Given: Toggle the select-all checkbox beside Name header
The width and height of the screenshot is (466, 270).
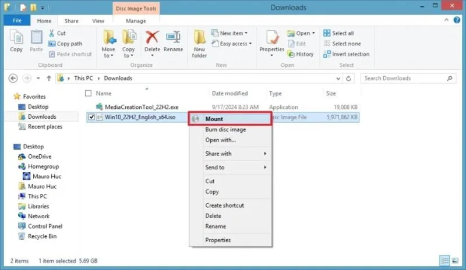Looking at the screenshot, I should coord(89,93).
